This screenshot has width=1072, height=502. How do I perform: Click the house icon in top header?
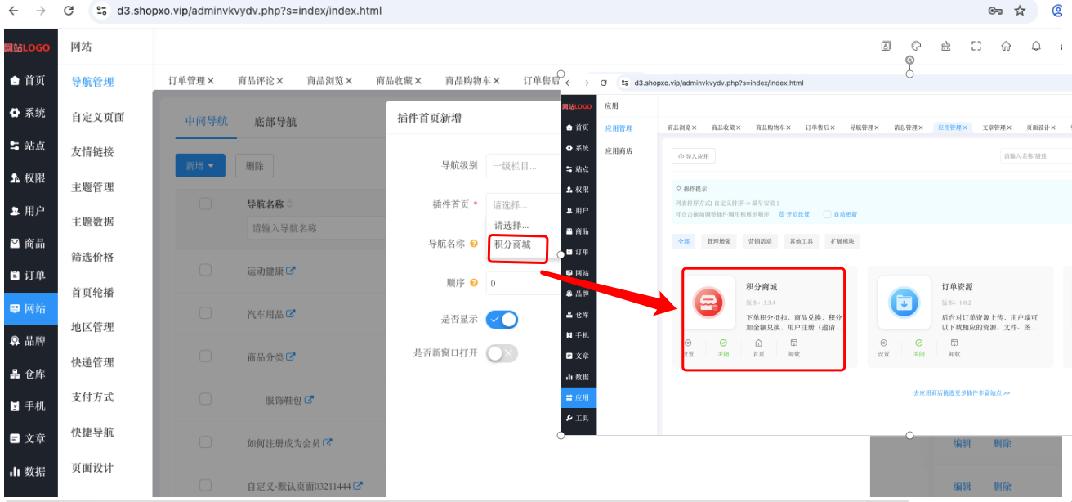pyautogui.click(x=1006, y=47)
